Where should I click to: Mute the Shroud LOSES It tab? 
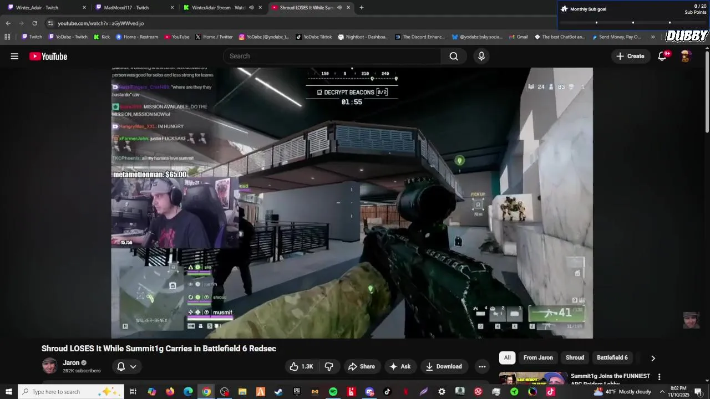coord(339,8)
